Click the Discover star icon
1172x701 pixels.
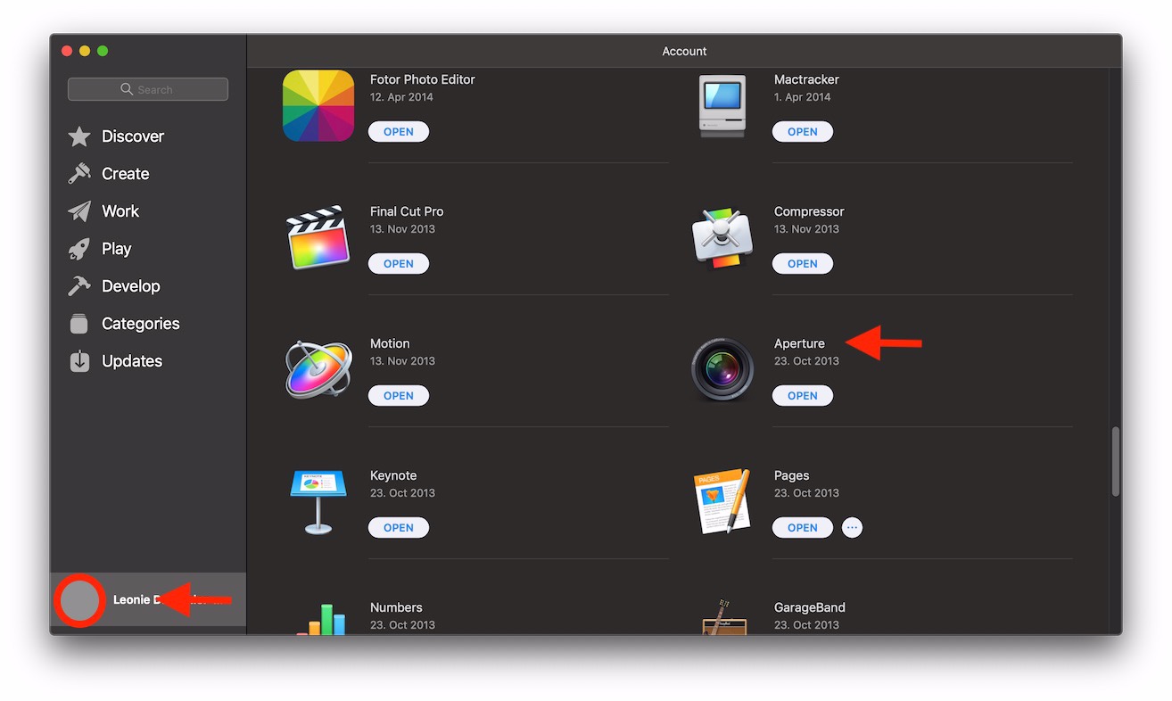pyautogui.click(x=79, y=136)
